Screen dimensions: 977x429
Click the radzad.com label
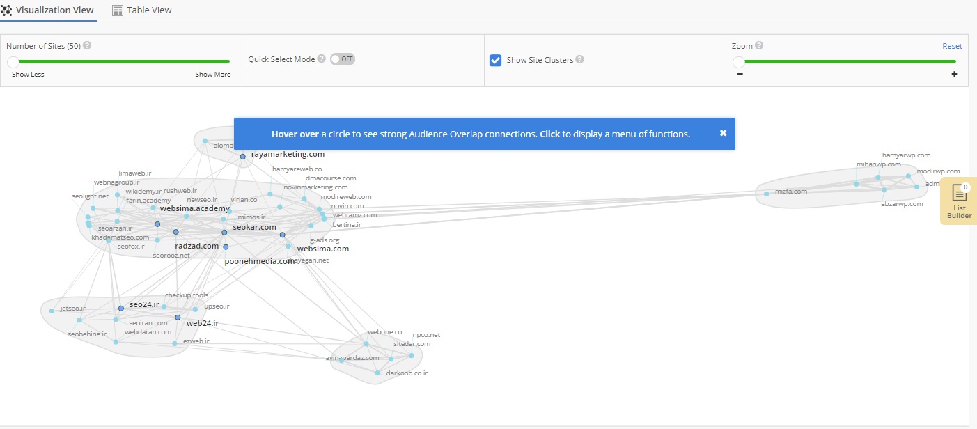(197, 246)
